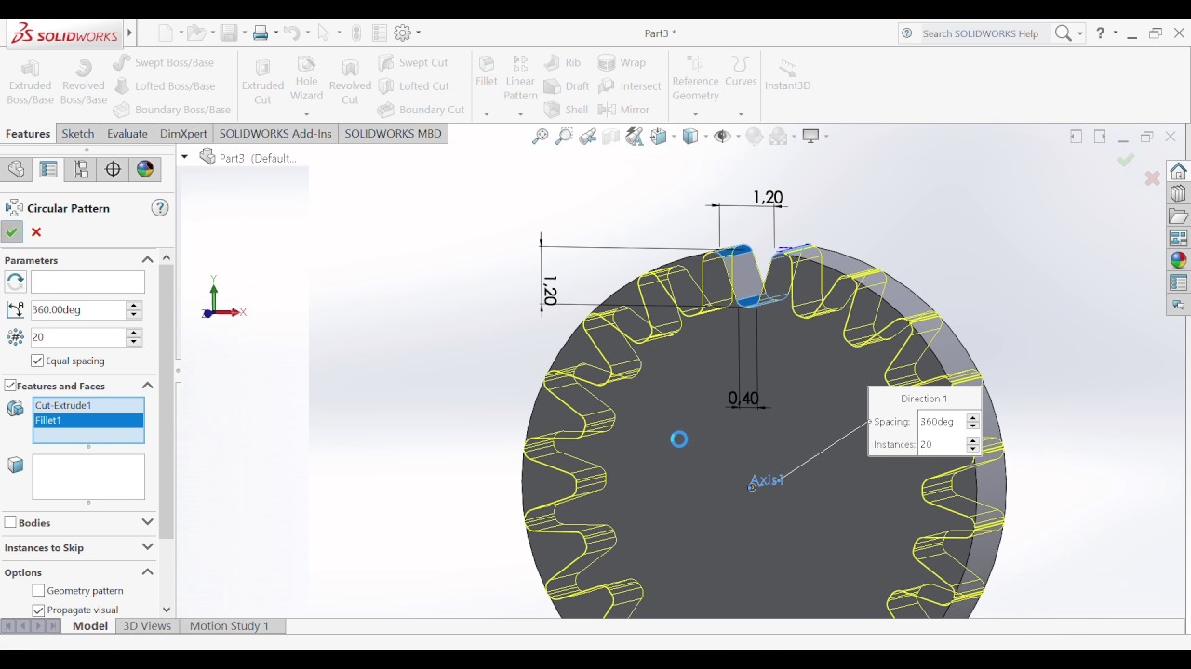Open the DisplayManager color sphere tab

(x=145, y=169)
